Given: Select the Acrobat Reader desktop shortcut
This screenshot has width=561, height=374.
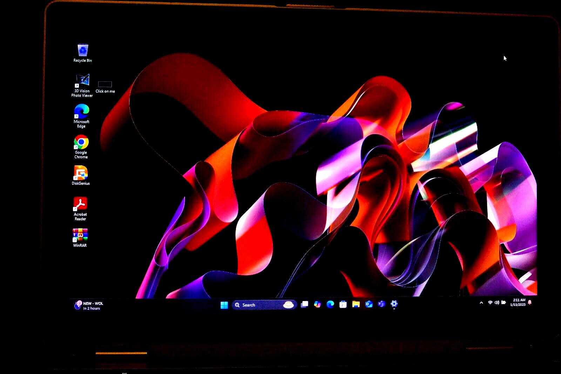Looking at the screenshot, I should (x=80, y=209).
